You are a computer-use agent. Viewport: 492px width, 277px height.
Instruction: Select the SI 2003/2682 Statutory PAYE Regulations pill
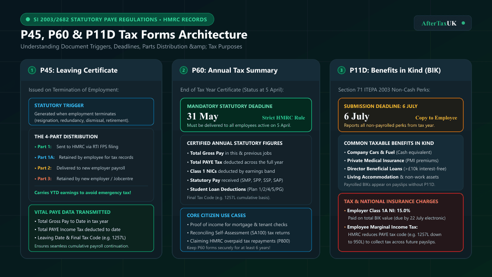117,19
